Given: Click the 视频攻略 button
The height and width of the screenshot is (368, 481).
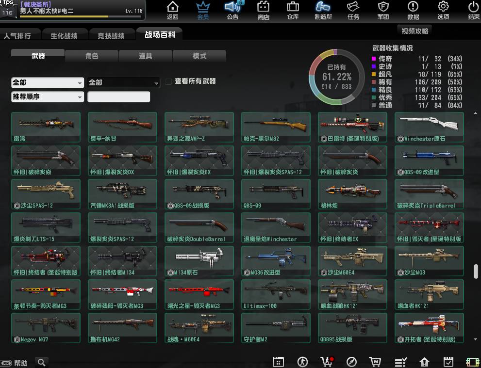Looking at the screenshot, I should tap(415, 31).
